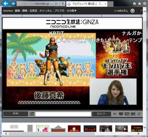This screenshot has width=148, height=137.
Task: Reload the live player with refresh icon
Action: tap(139, 114)
